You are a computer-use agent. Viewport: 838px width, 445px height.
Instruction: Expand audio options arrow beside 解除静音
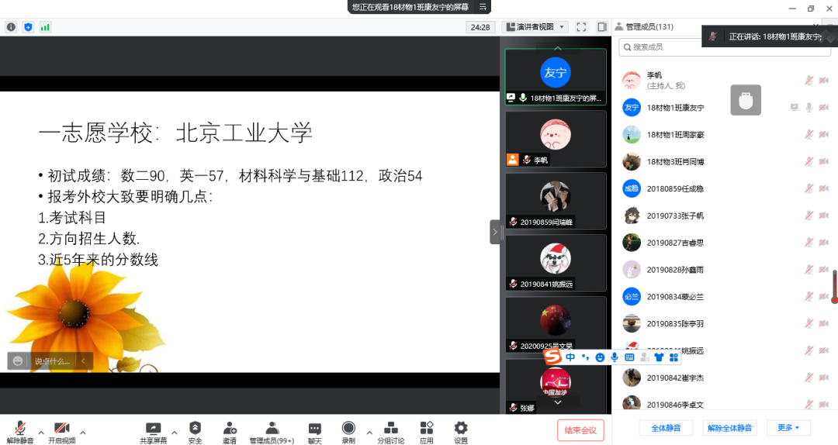40,432
